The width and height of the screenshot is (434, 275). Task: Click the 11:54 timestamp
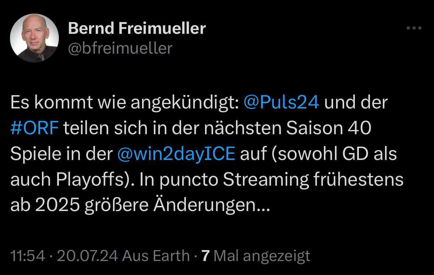pyautogui.click(x=28, y=256)
